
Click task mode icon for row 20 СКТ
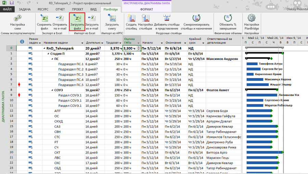30,153
